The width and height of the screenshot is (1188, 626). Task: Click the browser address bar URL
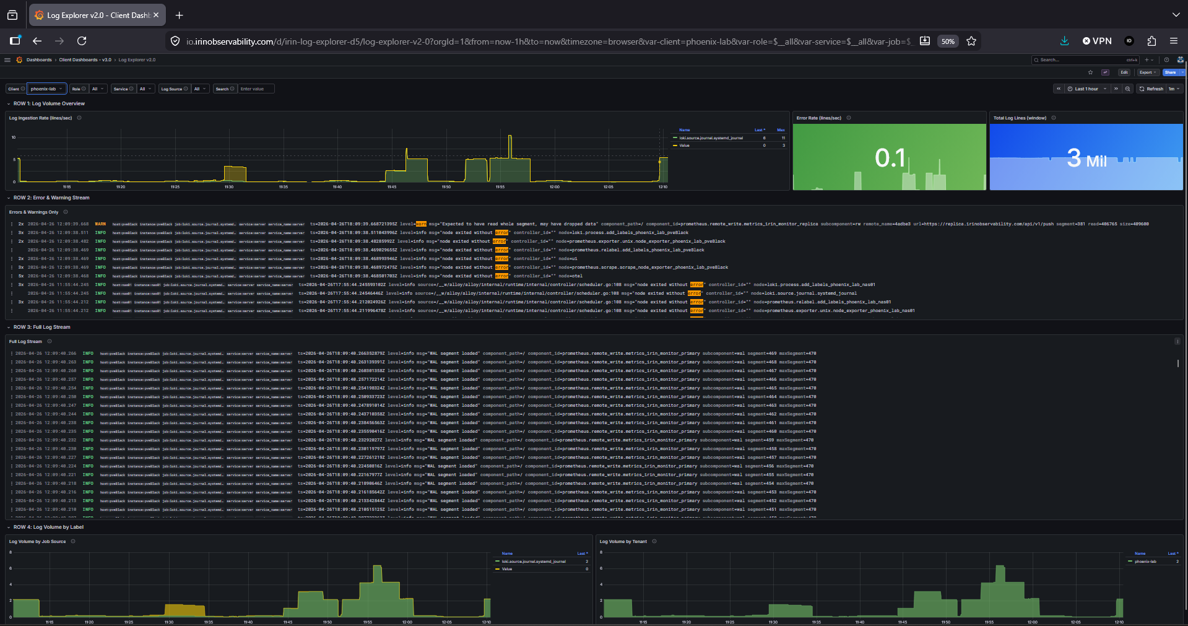pyautogui.click(x=548, y=41)
